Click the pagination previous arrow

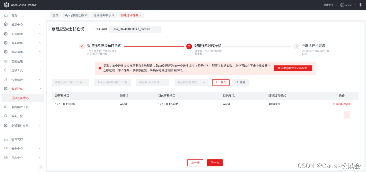(339, 115)
